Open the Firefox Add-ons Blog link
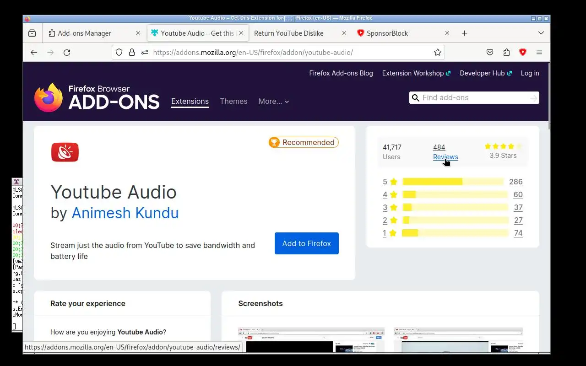 341,73
